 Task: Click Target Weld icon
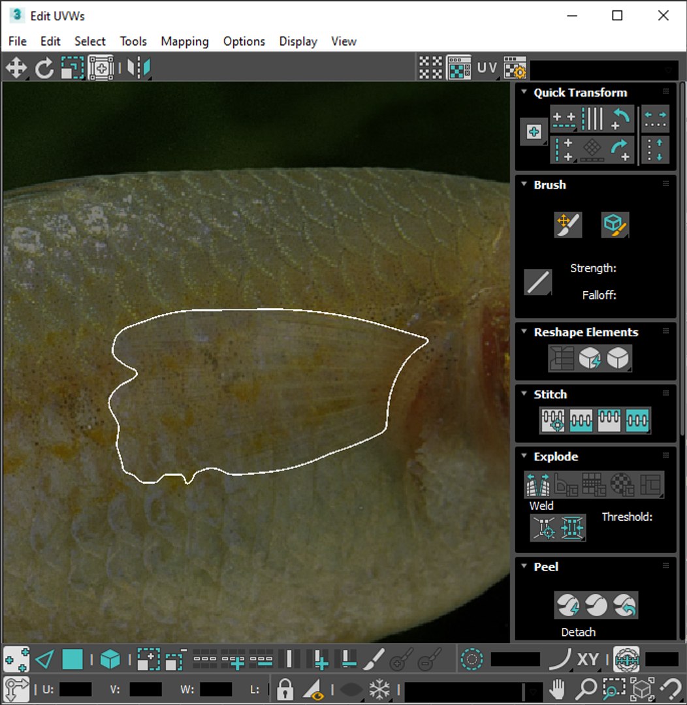tap(544, 528)
